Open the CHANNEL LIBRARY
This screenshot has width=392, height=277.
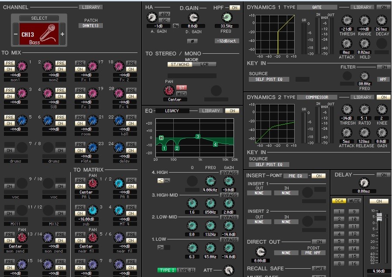(91, 7)
